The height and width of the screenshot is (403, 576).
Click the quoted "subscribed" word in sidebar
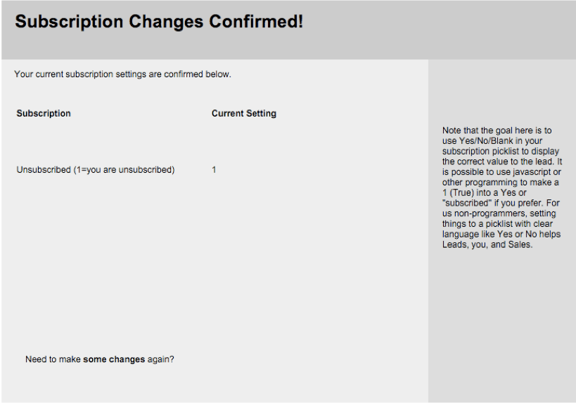pyautogui.click(x=467, y=203)
